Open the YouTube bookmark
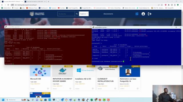The width and height of the screenshot is (183, 102). click(x=61, y=8)
